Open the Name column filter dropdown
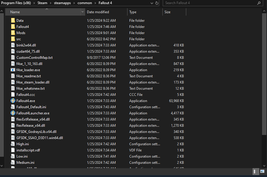Screen dimensions: 267x177 (x=83, y=12)
